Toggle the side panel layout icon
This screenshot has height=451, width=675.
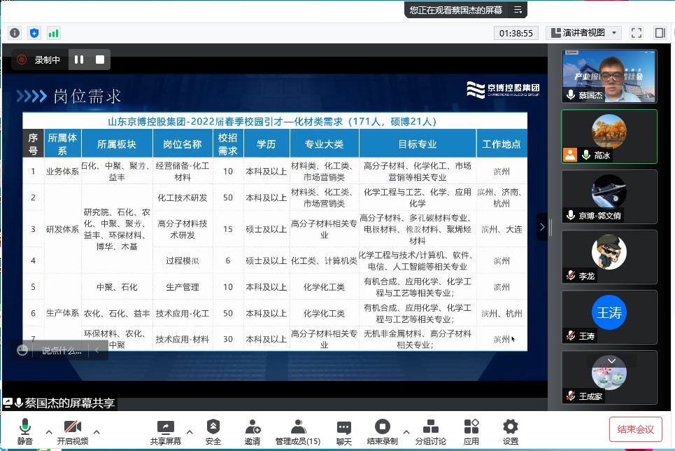(x=660, y=33)
